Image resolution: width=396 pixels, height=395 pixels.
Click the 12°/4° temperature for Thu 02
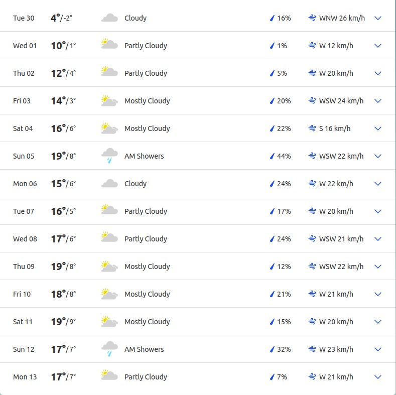tap(63, 73)
